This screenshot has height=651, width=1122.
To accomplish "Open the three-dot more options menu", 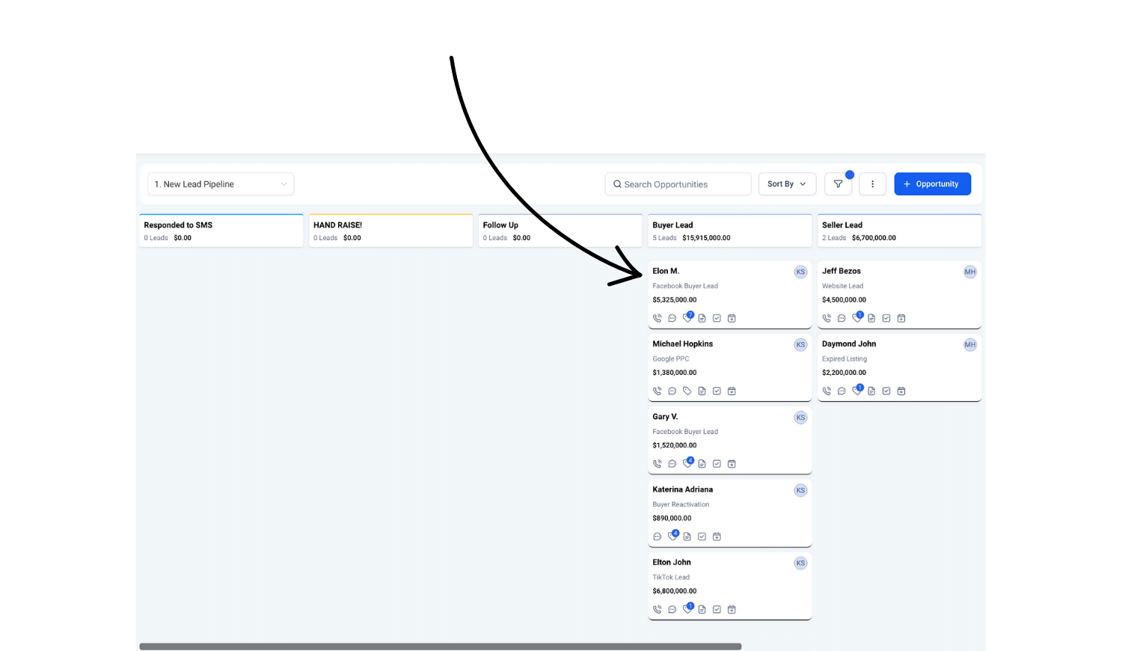I will [x=872, y=184].
